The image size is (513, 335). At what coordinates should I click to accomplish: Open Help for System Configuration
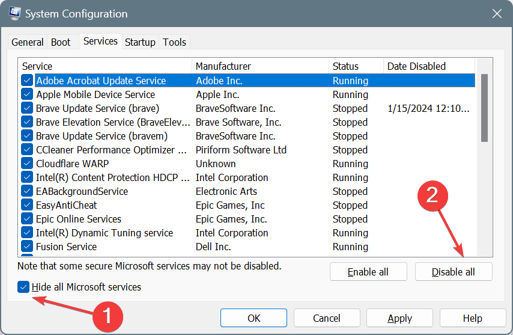tap(472, 318)
